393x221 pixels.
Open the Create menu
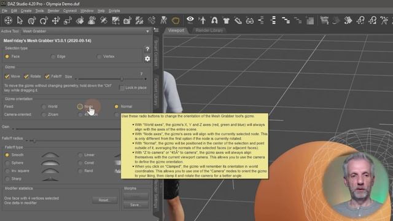pos(26,11)
